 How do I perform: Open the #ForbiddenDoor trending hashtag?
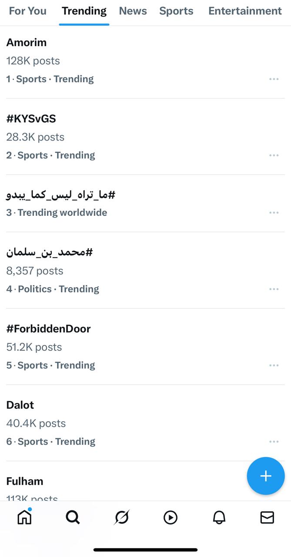[x=48, y=329]
